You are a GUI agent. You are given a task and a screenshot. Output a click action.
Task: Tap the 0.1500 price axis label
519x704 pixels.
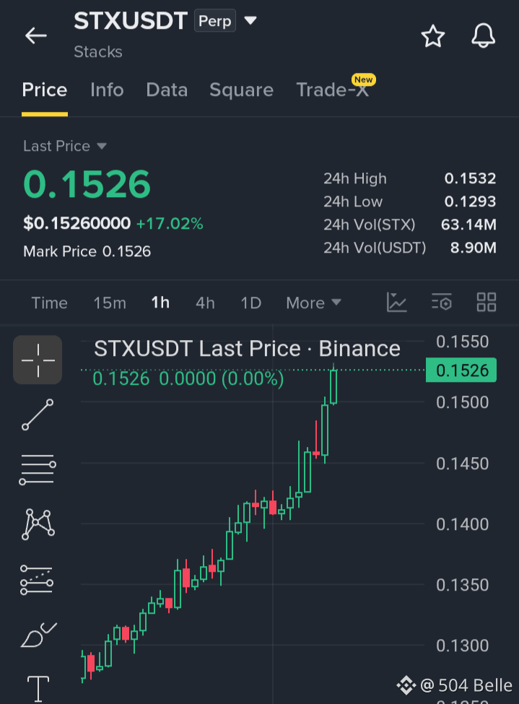(462, 402)
